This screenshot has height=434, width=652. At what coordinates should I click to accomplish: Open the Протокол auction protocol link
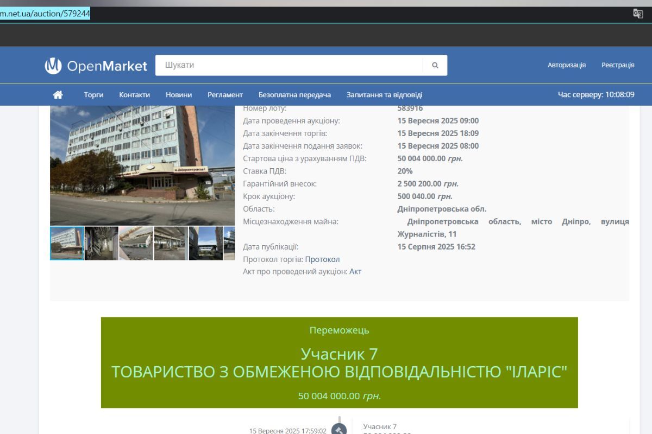(x=322, y=259)
